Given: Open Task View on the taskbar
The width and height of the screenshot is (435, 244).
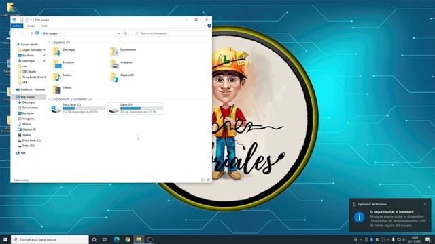Looking at the screenshot, I should 105,239.
